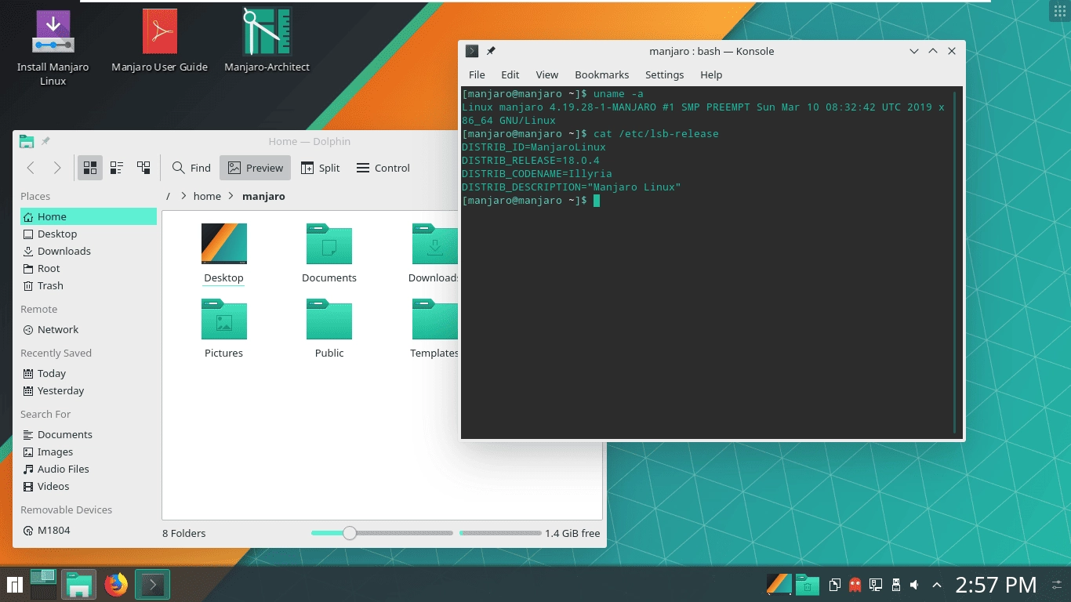Click the Find button in Dolphin

[191, 168]
